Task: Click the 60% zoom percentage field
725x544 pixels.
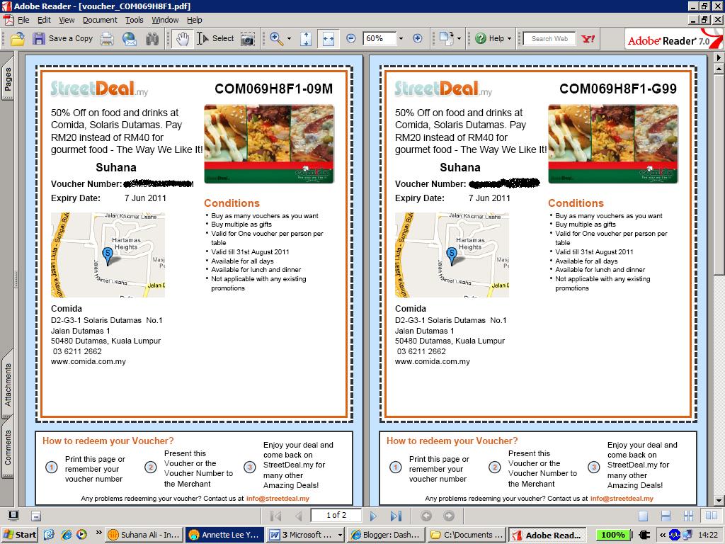Action: click(x=379, y=38)
